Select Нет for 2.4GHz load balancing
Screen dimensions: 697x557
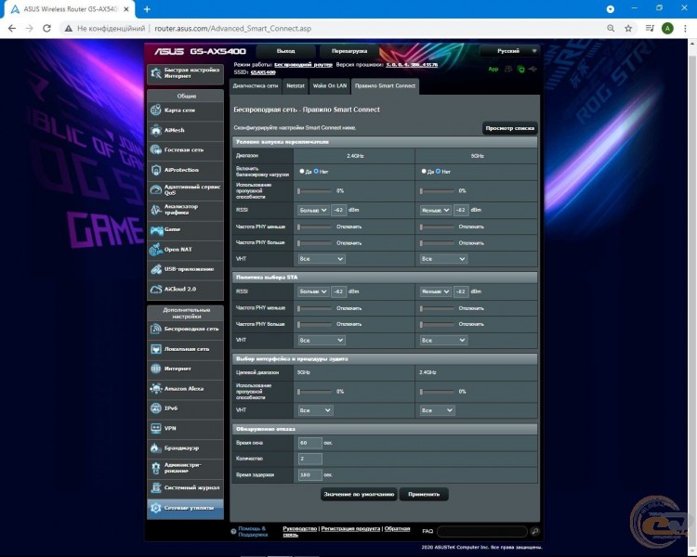[316, 171]
